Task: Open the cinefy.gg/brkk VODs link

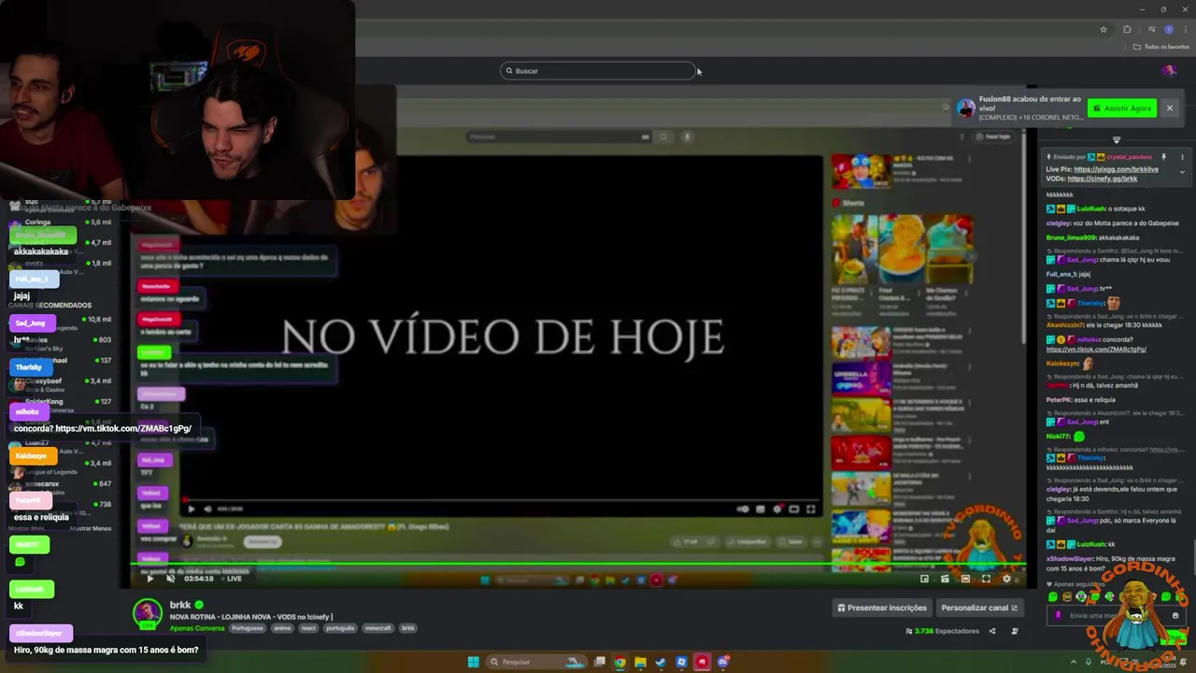Action: click(x=1103, y=179)
